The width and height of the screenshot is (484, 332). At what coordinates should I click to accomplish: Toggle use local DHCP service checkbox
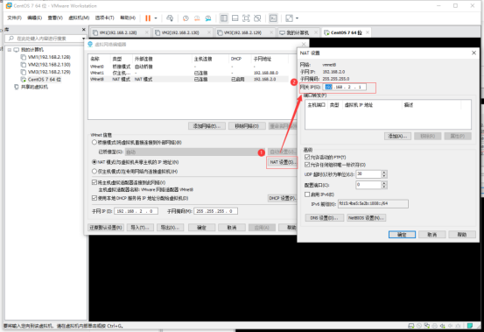pos(95,198)
